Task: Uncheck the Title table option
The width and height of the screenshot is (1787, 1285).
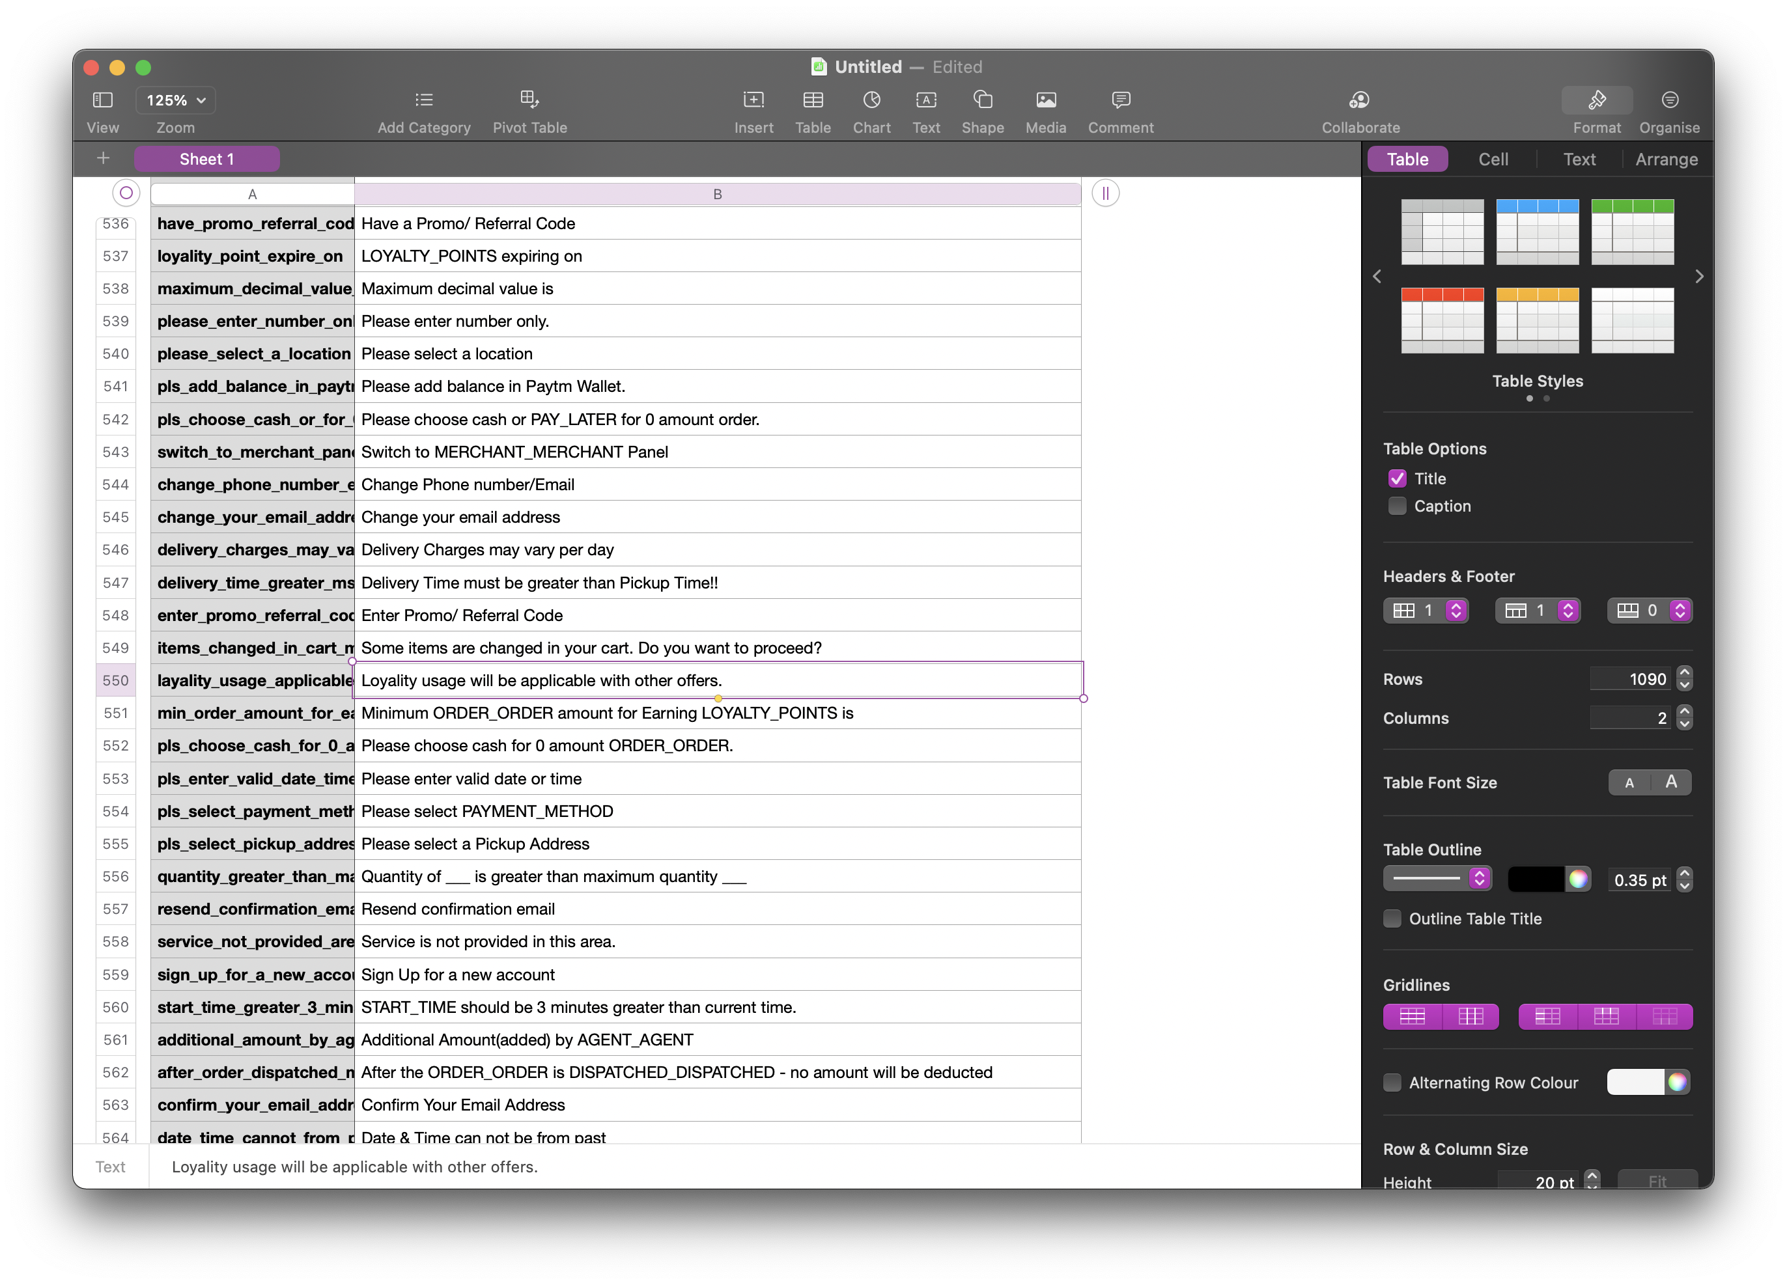Action: click(1397, 478)
